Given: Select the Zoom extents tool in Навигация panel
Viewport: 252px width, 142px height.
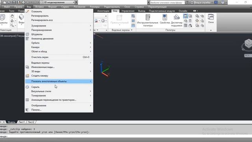Looking at the screenshot, I should coord(12,25).
